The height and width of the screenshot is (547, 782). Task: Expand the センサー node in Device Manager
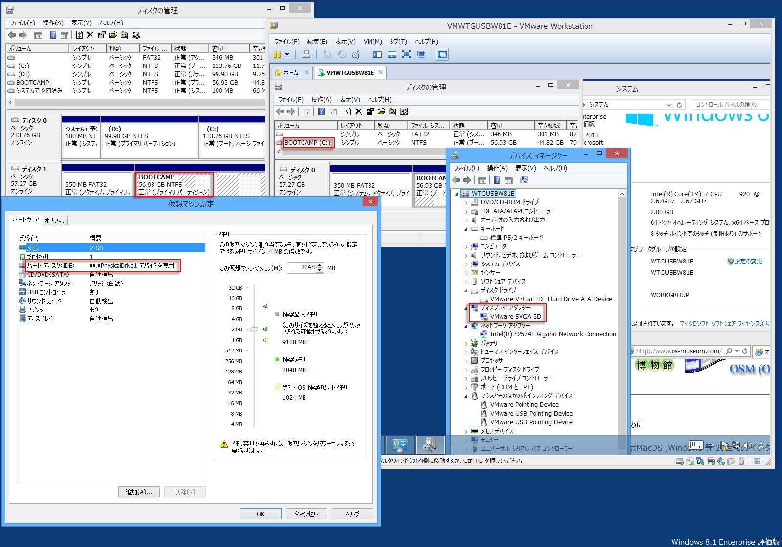pos(466,273)
